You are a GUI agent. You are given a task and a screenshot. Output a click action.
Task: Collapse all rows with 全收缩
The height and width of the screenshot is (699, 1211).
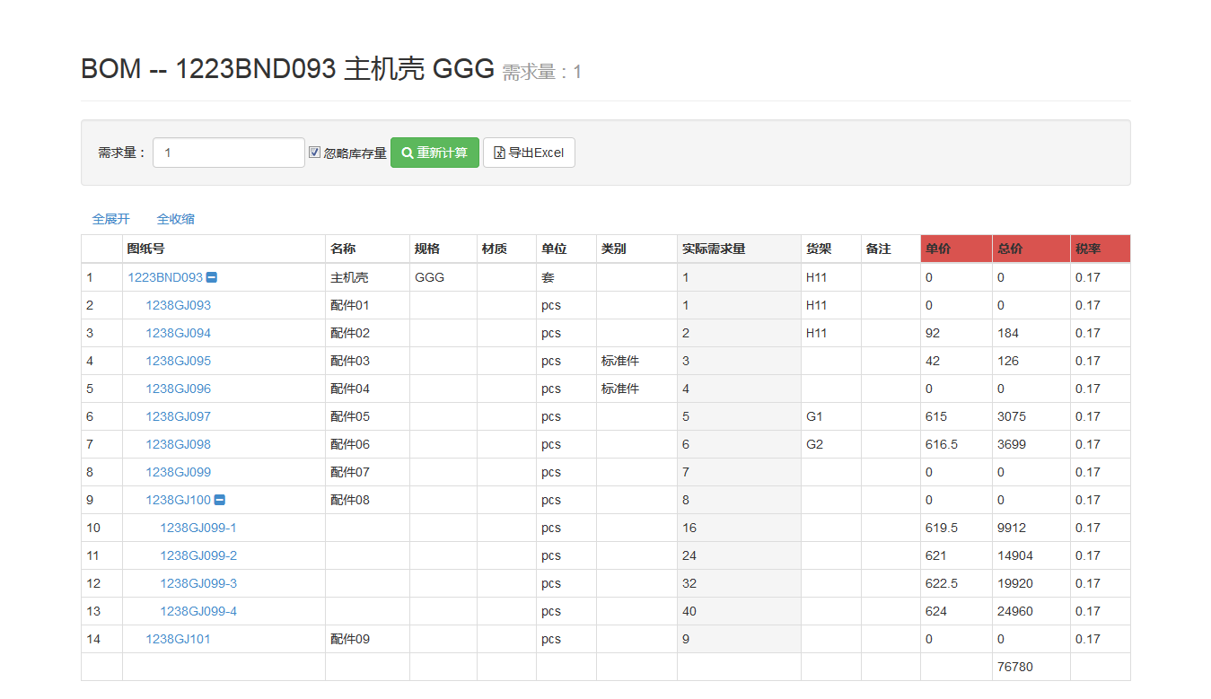pyautogui.click(x=176, y=219)
